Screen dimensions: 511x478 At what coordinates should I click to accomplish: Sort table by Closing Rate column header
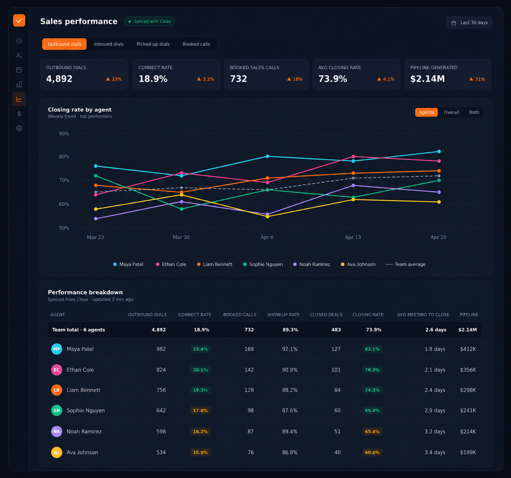click(x=368, y=315)
